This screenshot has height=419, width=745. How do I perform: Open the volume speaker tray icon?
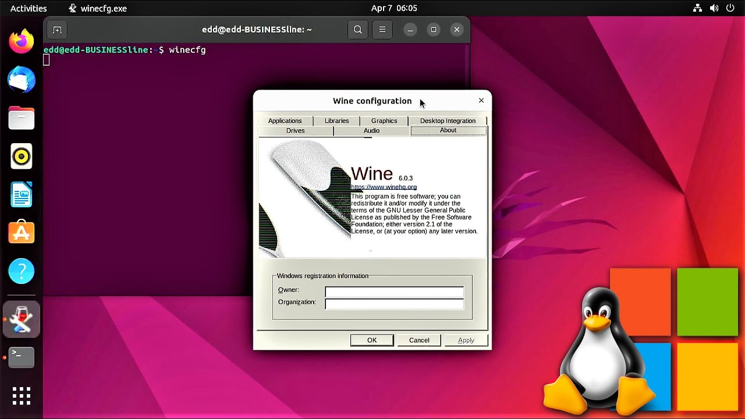pos(714,8)
